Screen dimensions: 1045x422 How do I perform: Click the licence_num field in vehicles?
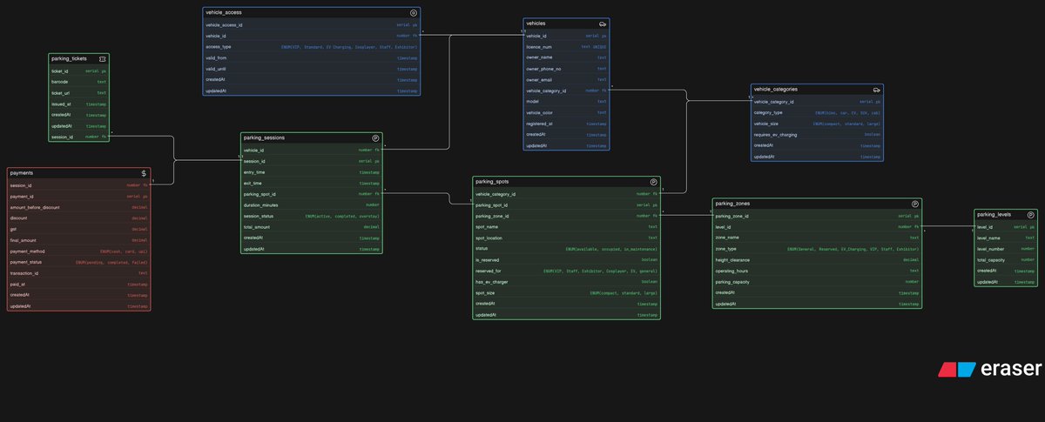566,46
